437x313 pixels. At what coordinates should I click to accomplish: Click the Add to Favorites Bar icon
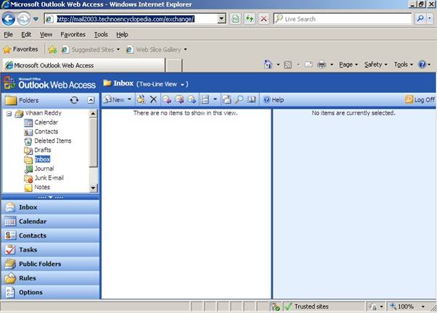(52, 49)
